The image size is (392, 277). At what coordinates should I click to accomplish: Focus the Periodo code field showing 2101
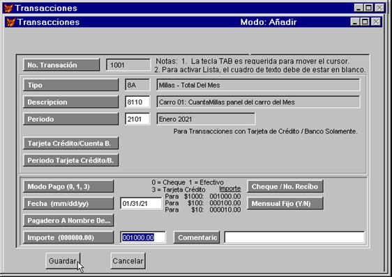(x=137, y=119)
